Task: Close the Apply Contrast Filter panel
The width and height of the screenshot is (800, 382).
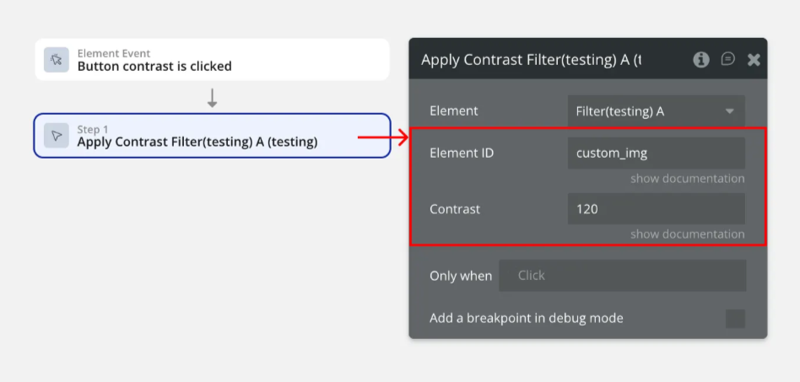Action: (754, 59)
